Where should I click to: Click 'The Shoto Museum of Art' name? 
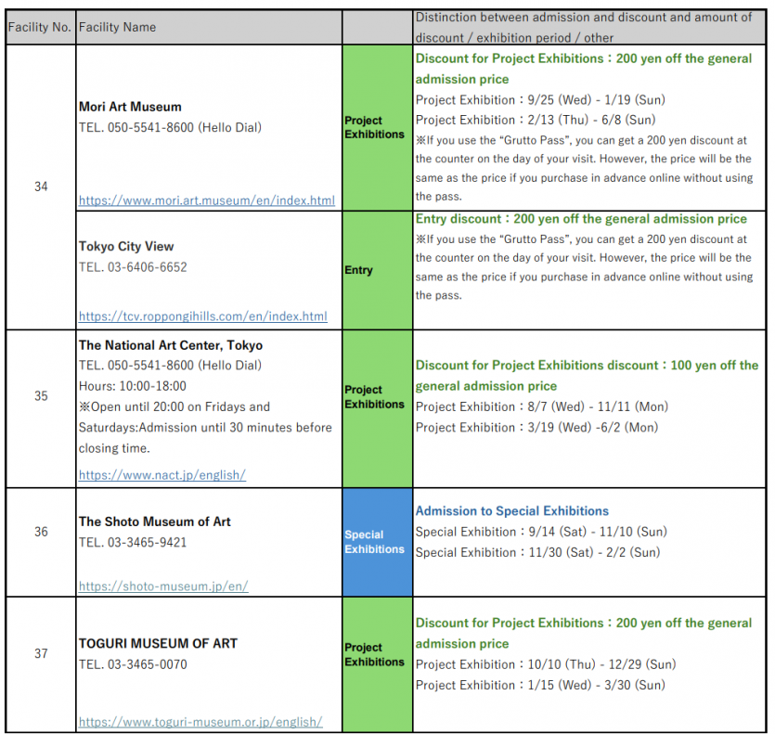pos(155,522)
